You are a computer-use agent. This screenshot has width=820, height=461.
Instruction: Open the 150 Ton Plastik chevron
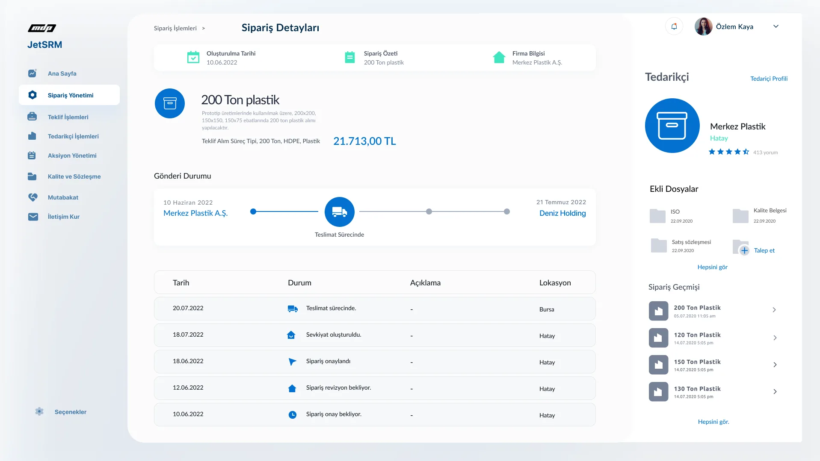pos(775,365)
